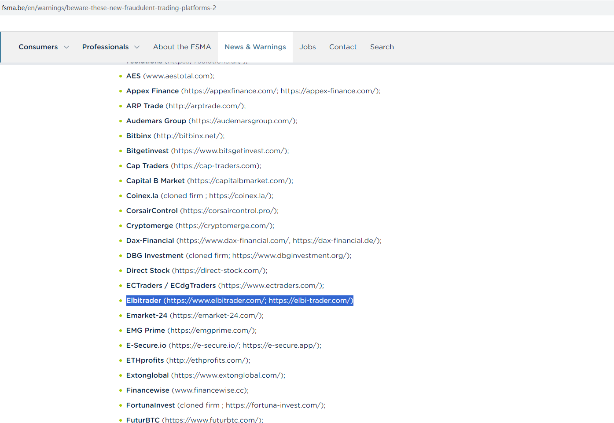
Task: Expand the Consumers menu chevron
Action: [x=66, y=47]
